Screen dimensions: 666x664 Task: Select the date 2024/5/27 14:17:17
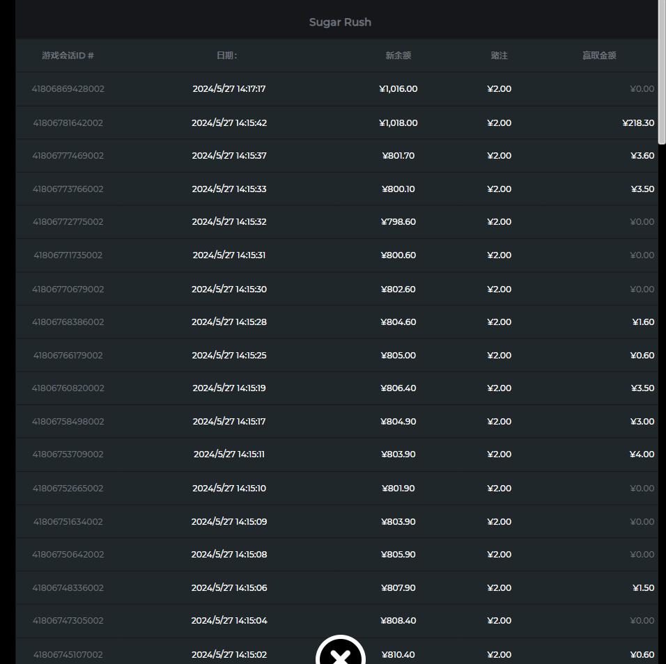coord(229,88)
